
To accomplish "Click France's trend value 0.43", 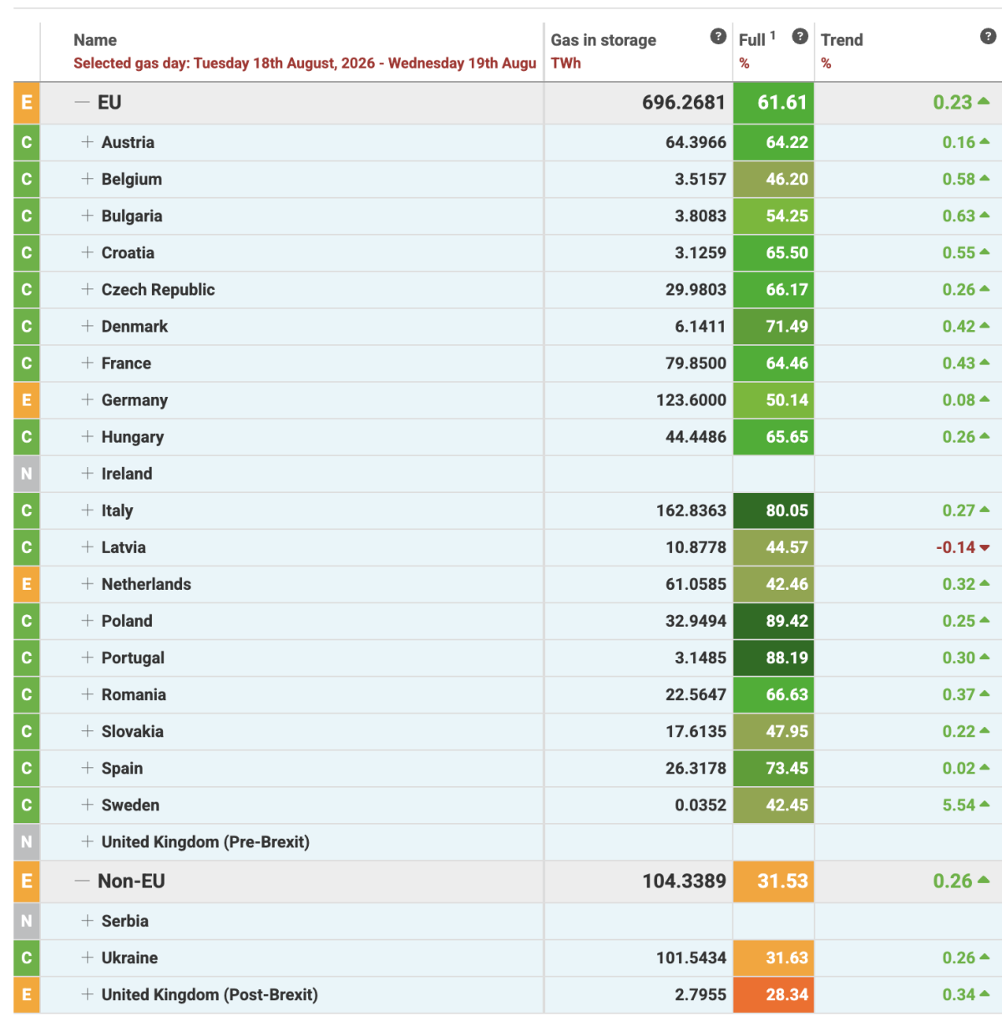I will (x=959, y=363).
